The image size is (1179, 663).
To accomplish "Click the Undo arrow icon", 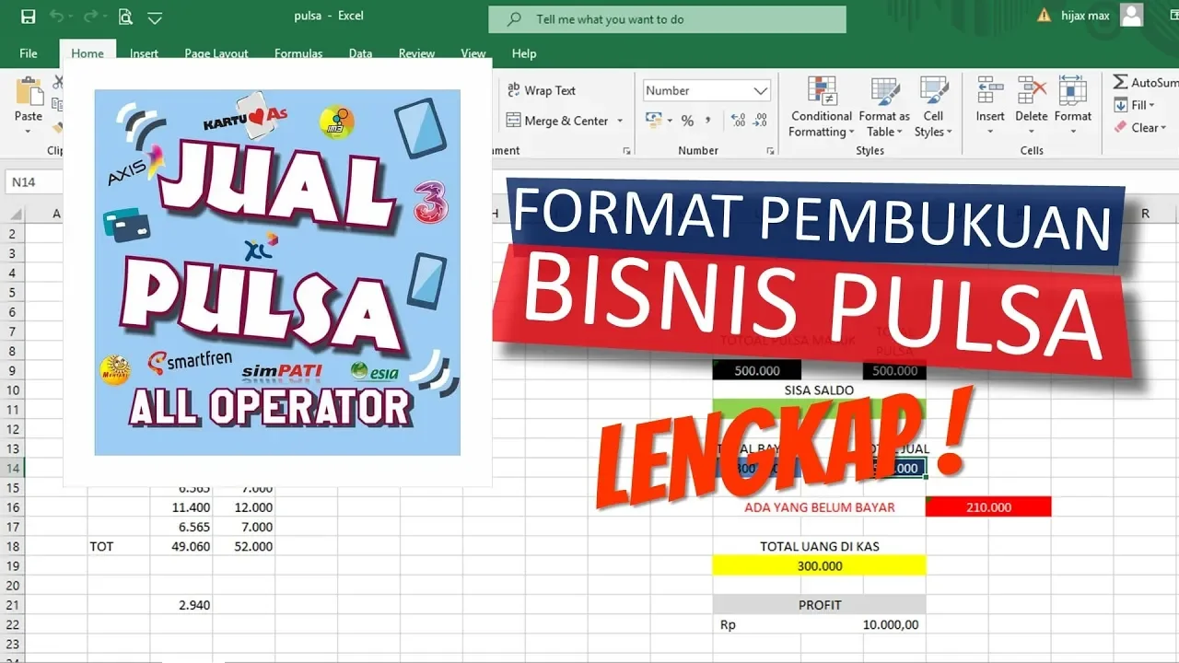I will pos(56,17).
